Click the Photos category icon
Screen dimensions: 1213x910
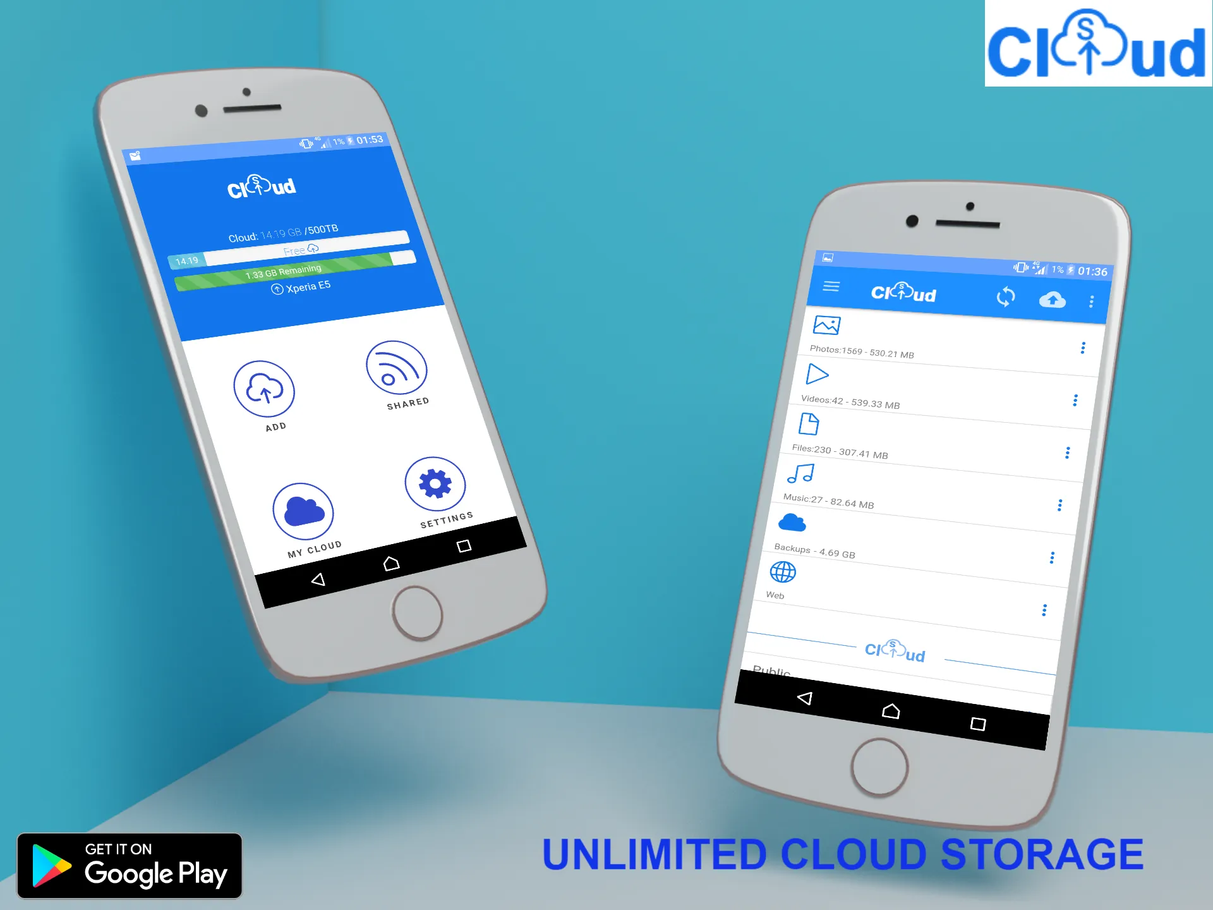point(826,325)
